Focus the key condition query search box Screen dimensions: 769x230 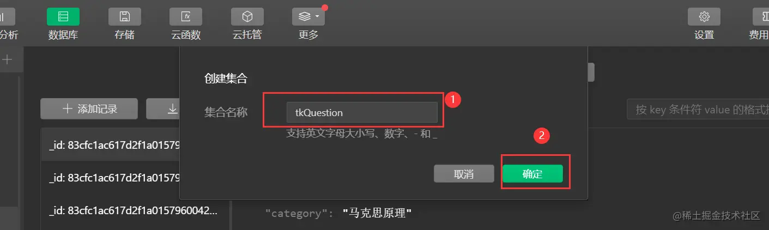click(x=698, y=110)
